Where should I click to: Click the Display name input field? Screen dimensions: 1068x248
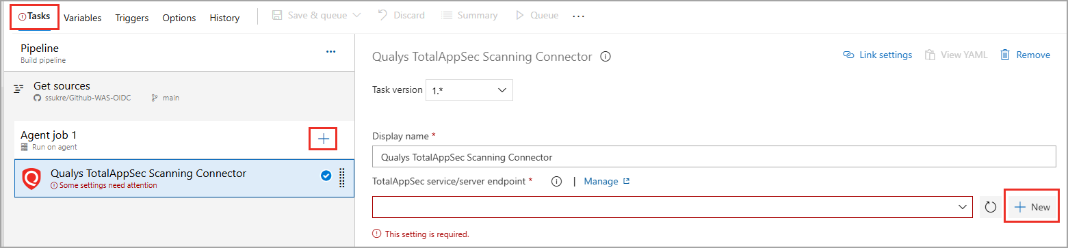coord(714,156)
